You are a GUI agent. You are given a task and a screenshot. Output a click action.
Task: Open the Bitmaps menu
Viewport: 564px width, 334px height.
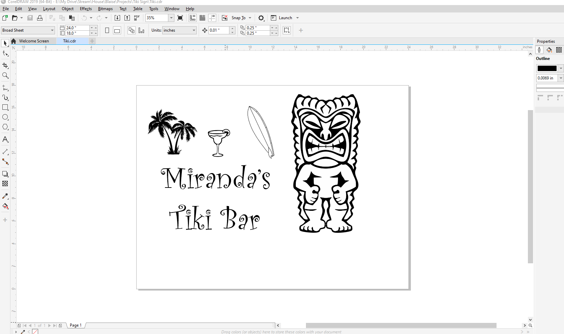coord(105,9)
